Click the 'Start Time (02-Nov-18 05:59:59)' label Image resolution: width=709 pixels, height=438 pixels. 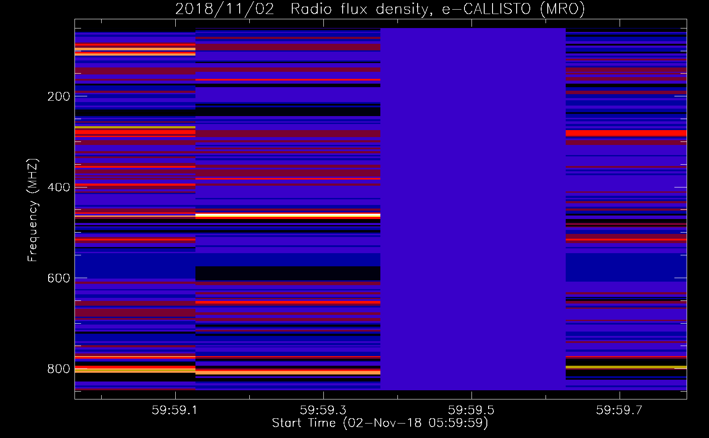[x=380, y=423]
